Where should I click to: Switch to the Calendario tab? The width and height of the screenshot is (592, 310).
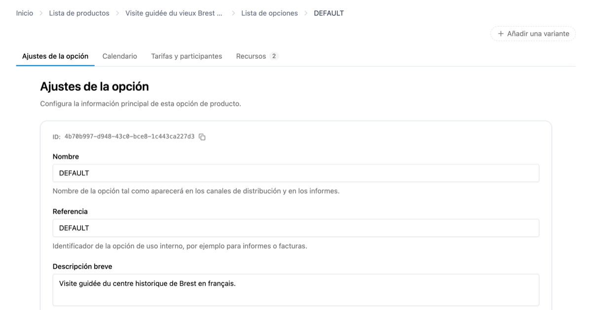(120, 56)
